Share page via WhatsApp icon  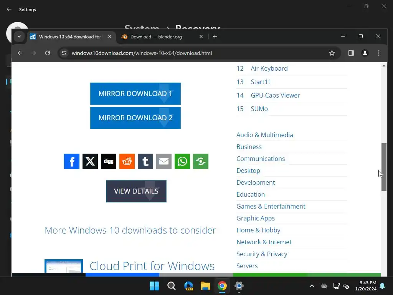point(182,161)
